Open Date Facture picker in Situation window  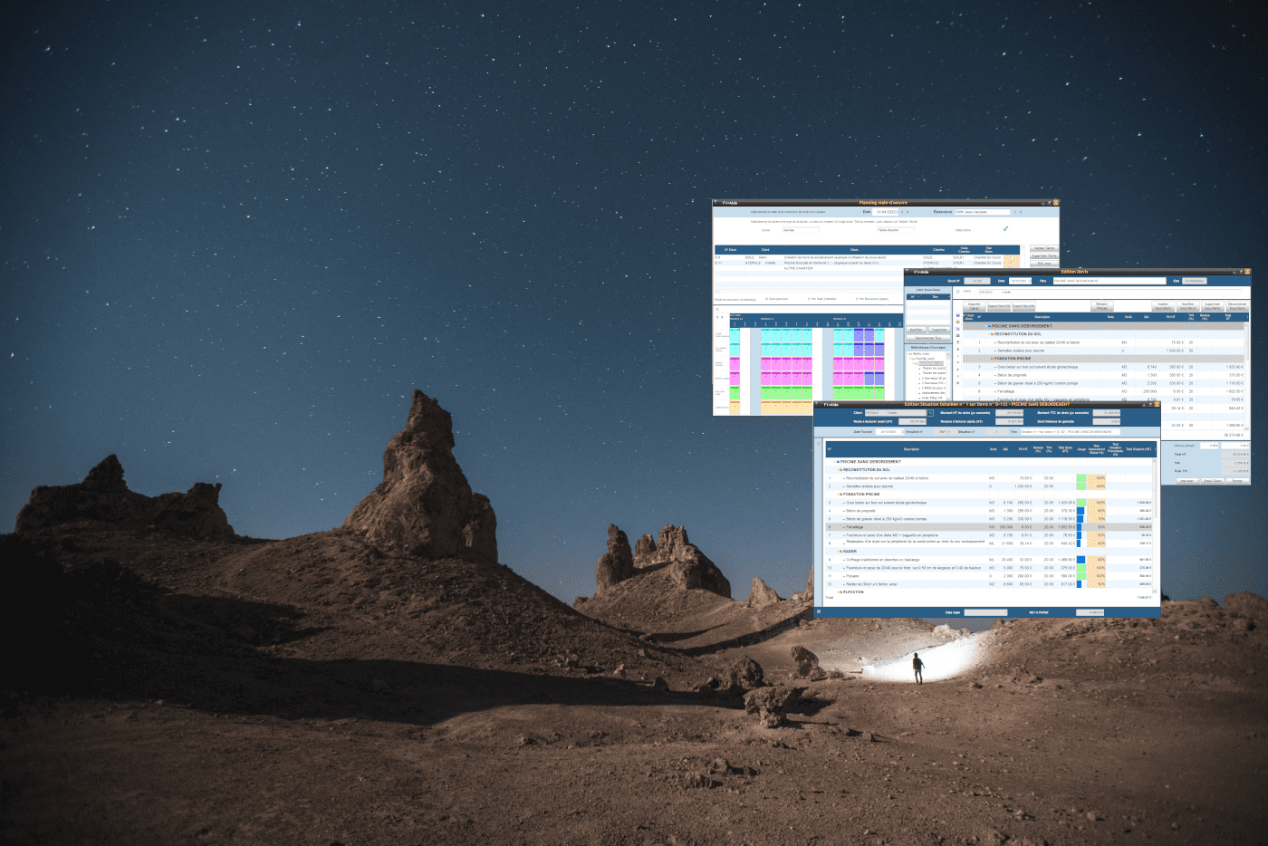pos(902,432)
